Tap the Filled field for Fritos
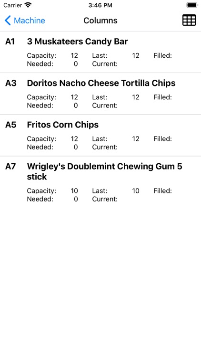Screen dimensions: 201x358 pos(162,138)
